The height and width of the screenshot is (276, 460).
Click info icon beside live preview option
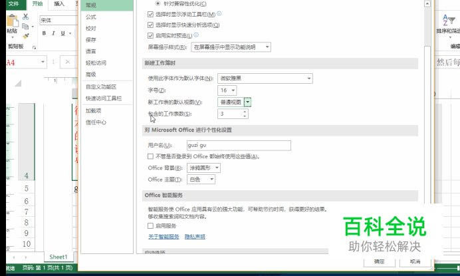coord(196,35)
